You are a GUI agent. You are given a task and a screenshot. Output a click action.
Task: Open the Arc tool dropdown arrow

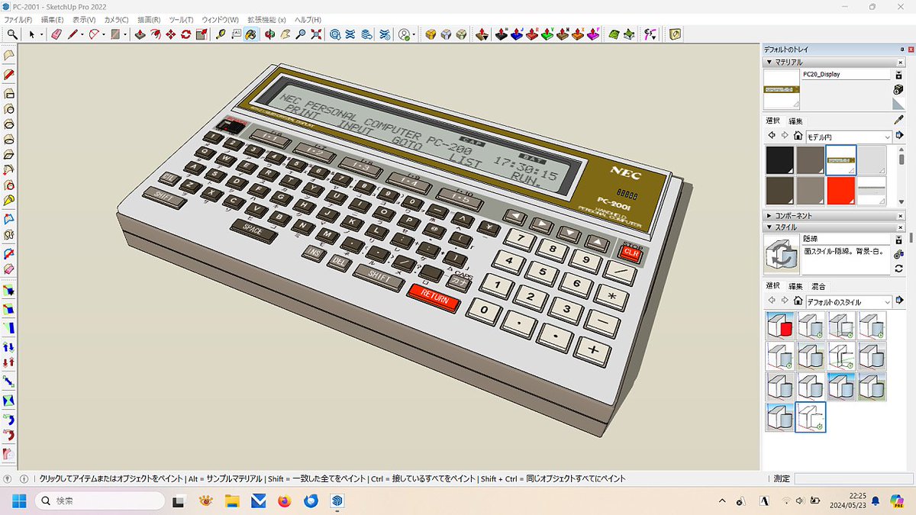tap(104, 34)
